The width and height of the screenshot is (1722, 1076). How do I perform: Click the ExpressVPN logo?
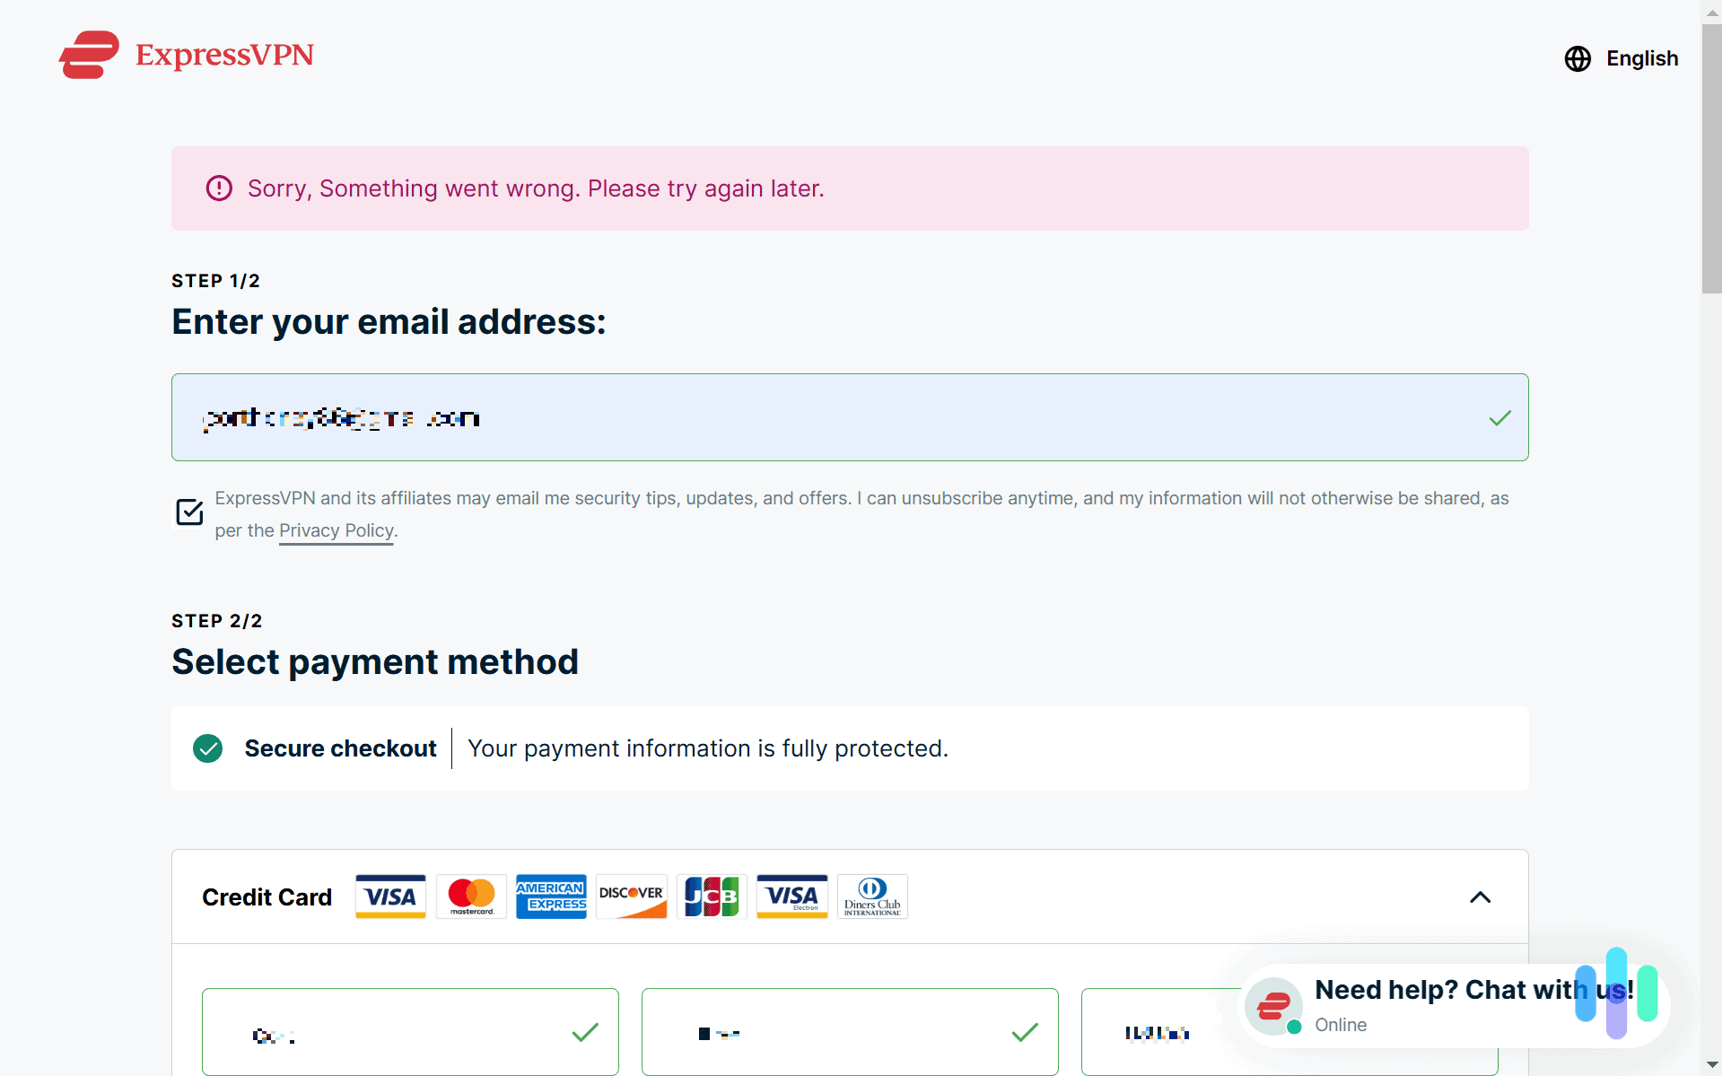coord(186,54)
